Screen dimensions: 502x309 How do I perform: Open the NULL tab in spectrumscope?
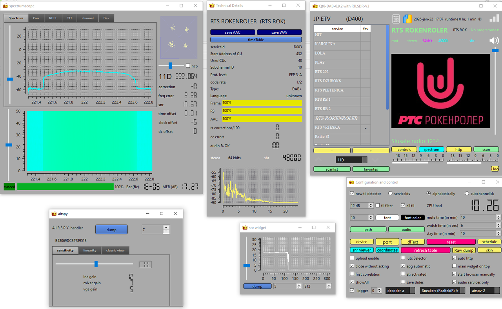click(53, 18)
